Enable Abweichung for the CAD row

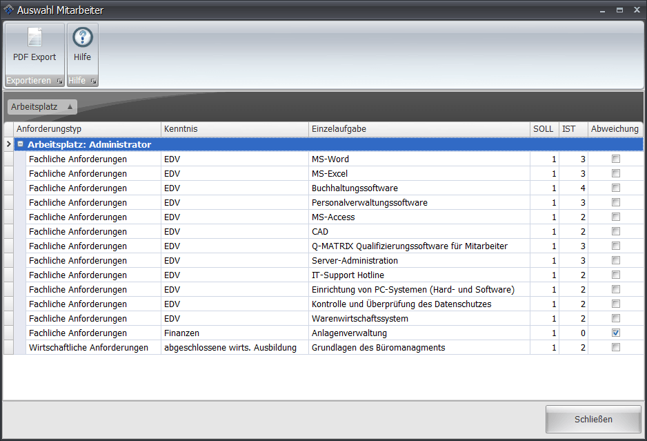(615, 231)
